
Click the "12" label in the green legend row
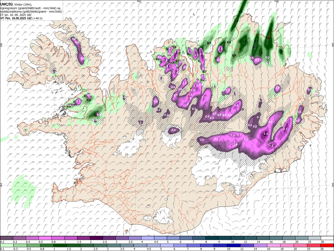tap(242, 249)
